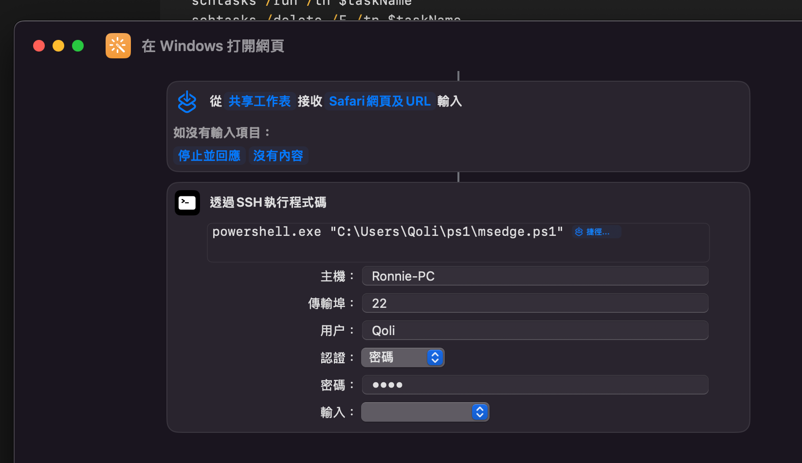Open the Safari網頁及URL input types selector
Screen dimensions: 802x463
pos(380,101)
